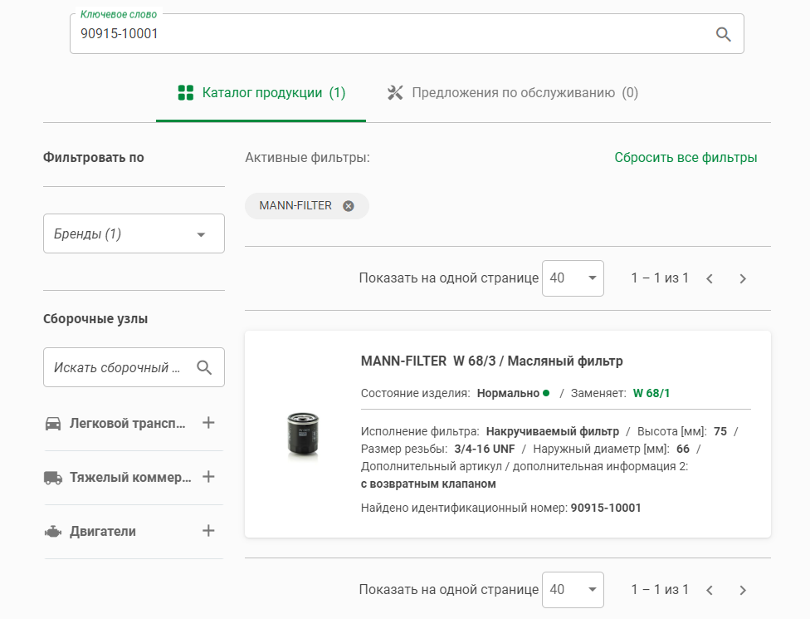Click the search magnifier icon in keyword field
This screenshot has width=810, height=619.
[723, 34]
